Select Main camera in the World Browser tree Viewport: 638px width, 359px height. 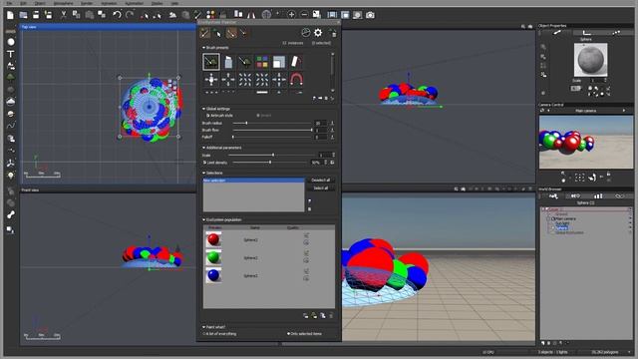(x=565, y=219)
